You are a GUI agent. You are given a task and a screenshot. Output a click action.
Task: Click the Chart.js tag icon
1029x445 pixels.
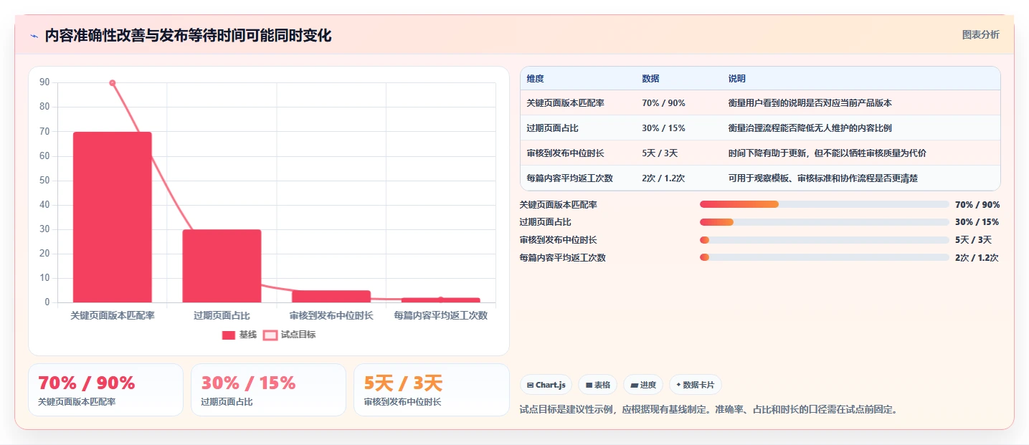pos(530,386)
